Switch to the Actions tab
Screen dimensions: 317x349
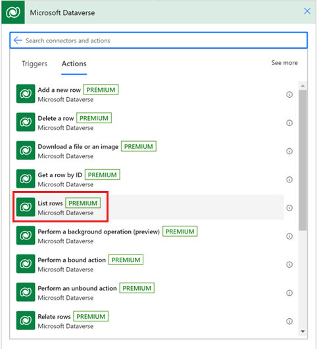click(74, 64)
